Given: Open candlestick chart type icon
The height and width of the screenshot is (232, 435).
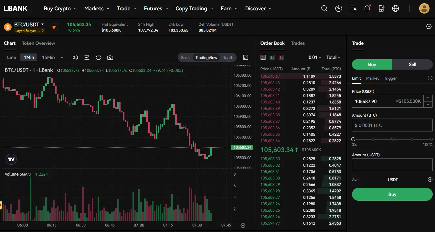Looking at the screenshot, I should point(75,57).
